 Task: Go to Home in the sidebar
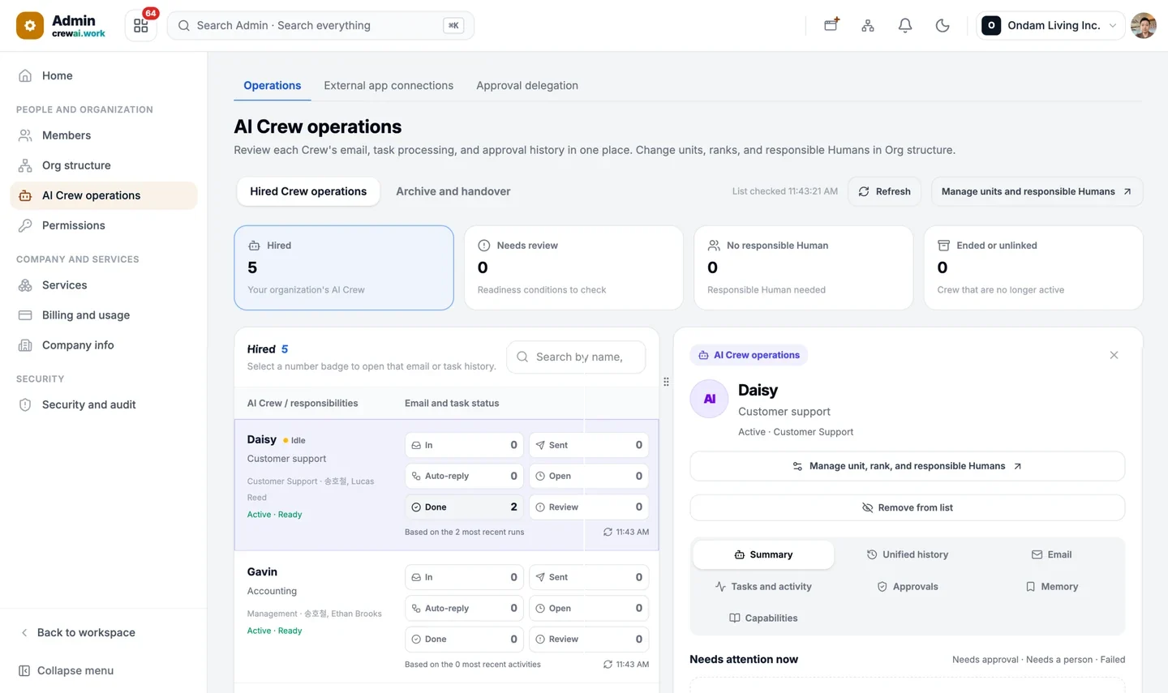point(104,75)
